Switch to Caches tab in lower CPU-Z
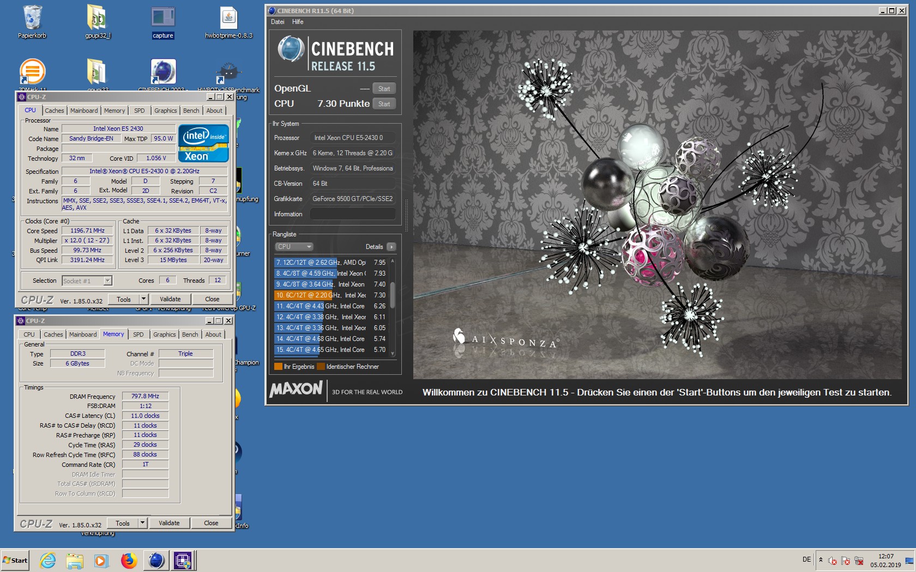This screenshot has width=916, height=572. (53, 334)
